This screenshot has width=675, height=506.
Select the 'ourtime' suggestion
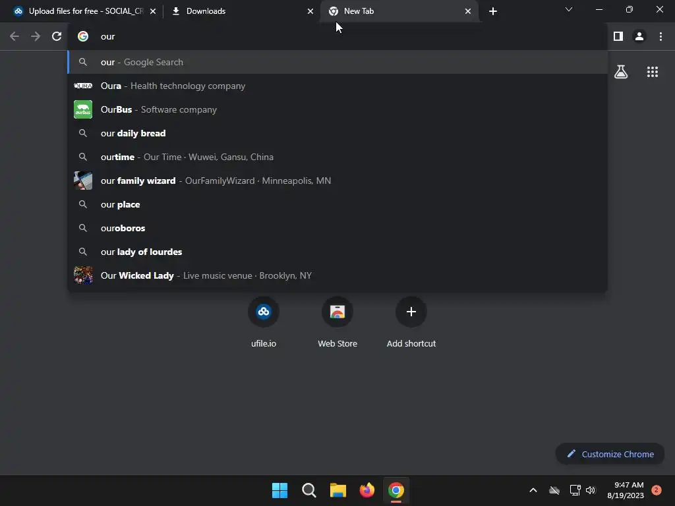(x=337, y=157)
